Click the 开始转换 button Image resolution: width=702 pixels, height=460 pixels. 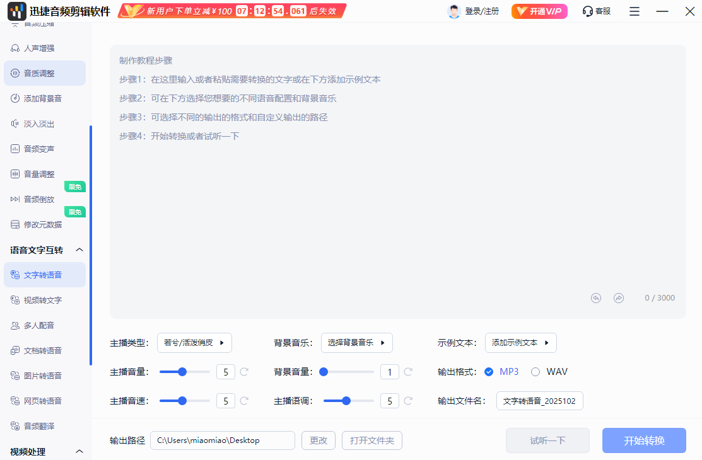[x=644, y=440]
